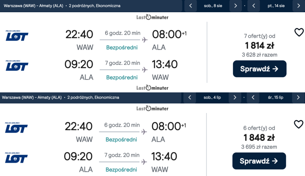This screenshot has height=176, width=305.
Task: Click LOT logo on first 22:40 departure
Action: point(17,36)
